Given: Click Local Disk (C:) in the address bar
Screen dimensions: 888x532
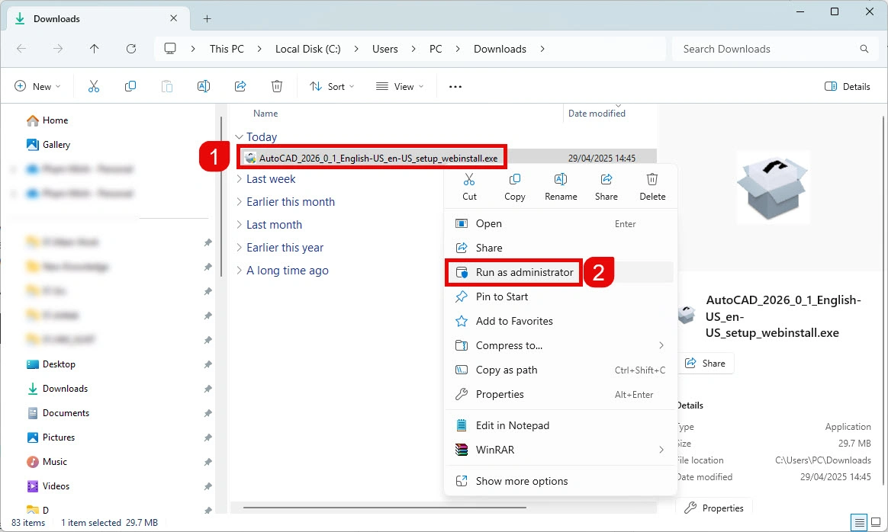Looking at the screenshot, I should click(308, 49).
